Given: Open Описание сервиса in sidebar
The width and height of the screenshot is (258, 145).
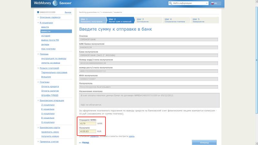Looking at the screenshot, I should [x=50, y=17].
